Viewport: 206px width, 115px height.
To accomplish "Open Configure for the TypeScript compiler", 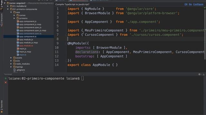I will click(198, 4).
